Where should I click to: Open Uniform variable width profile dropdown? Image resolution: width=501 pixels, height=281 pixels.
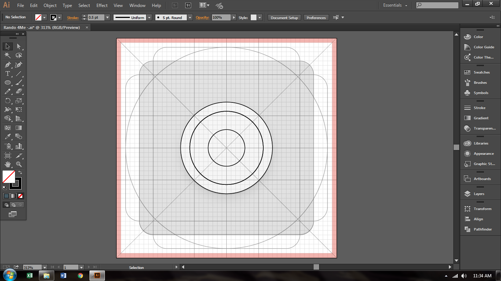click(x=149, y=18)
